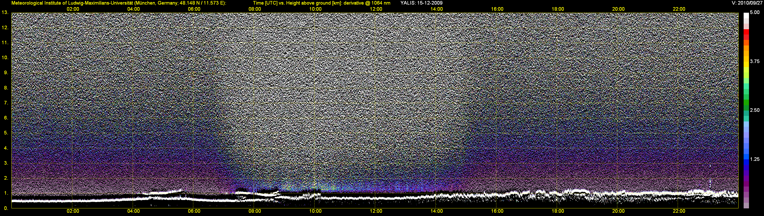Click the 16:00 label on the upper time axis
Viewport: 764px width, 216px height.
497,9
